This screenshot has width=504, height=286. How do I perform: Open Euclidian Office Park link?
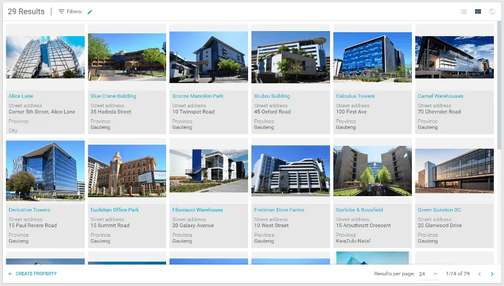coord(115,210)
